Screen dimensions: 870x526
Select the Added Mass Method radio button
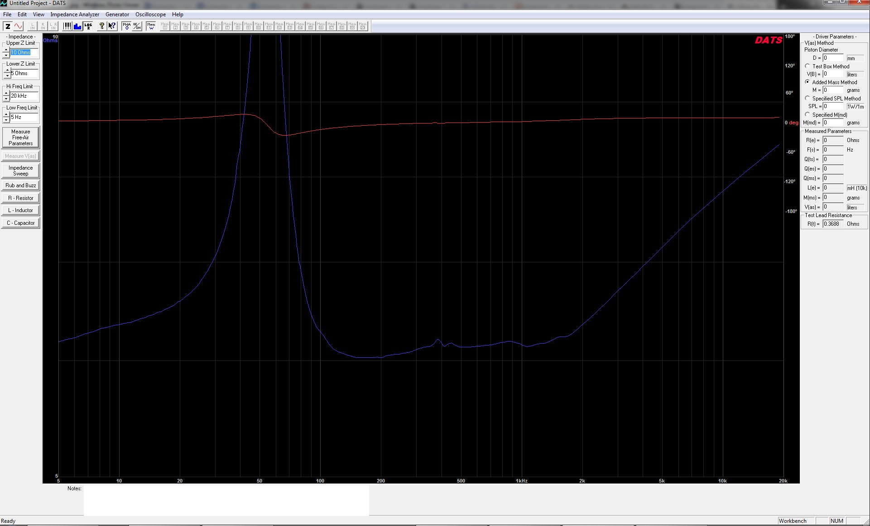(x=808, y=82)
